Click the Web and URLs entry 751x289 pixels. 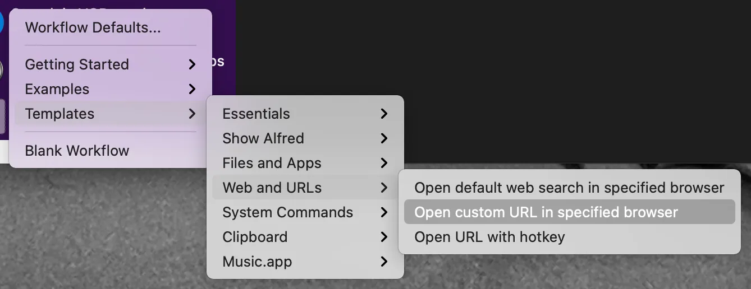272,188
